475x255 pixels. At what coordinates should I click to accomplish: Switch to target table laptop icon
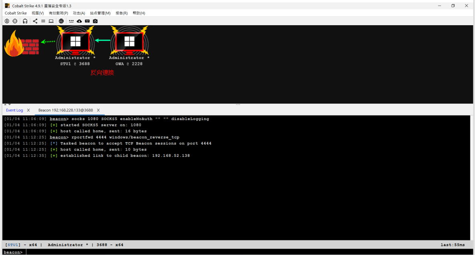(x=51, y=21)
